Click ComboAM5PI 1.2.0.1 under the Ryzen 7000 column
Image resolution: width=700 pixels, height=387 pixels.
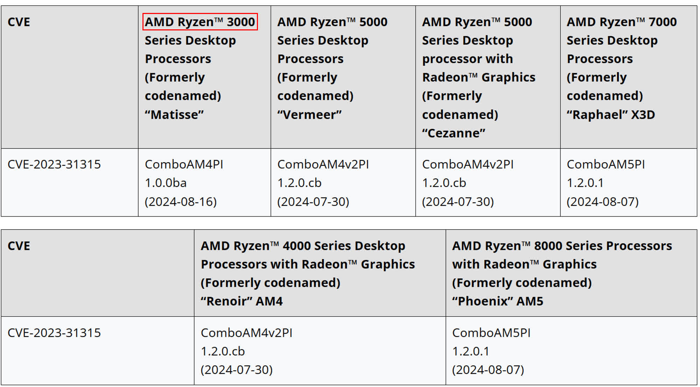[x=605, y=173]
